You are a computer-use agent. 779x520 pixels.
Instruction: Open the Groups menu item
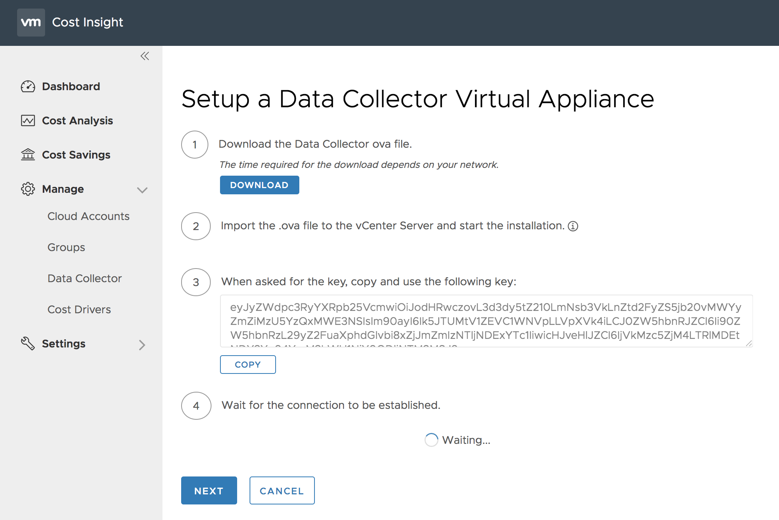coord(66,247)
